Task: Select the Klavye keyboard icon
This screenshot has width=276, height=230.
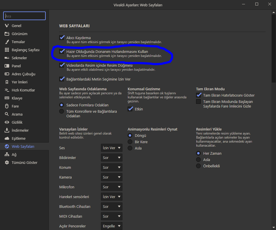Action: pyautogui.click(x=7, y=98)
